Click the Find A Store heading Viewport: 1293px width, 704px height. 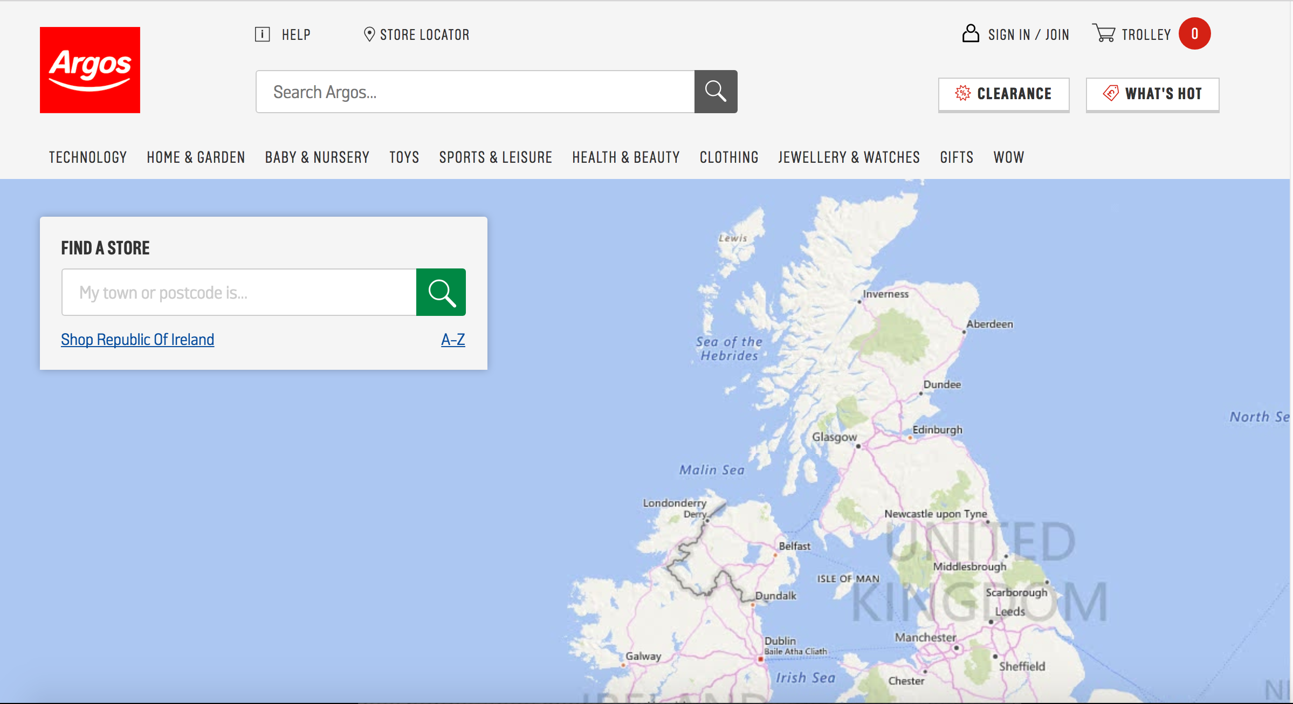(105, 248)
